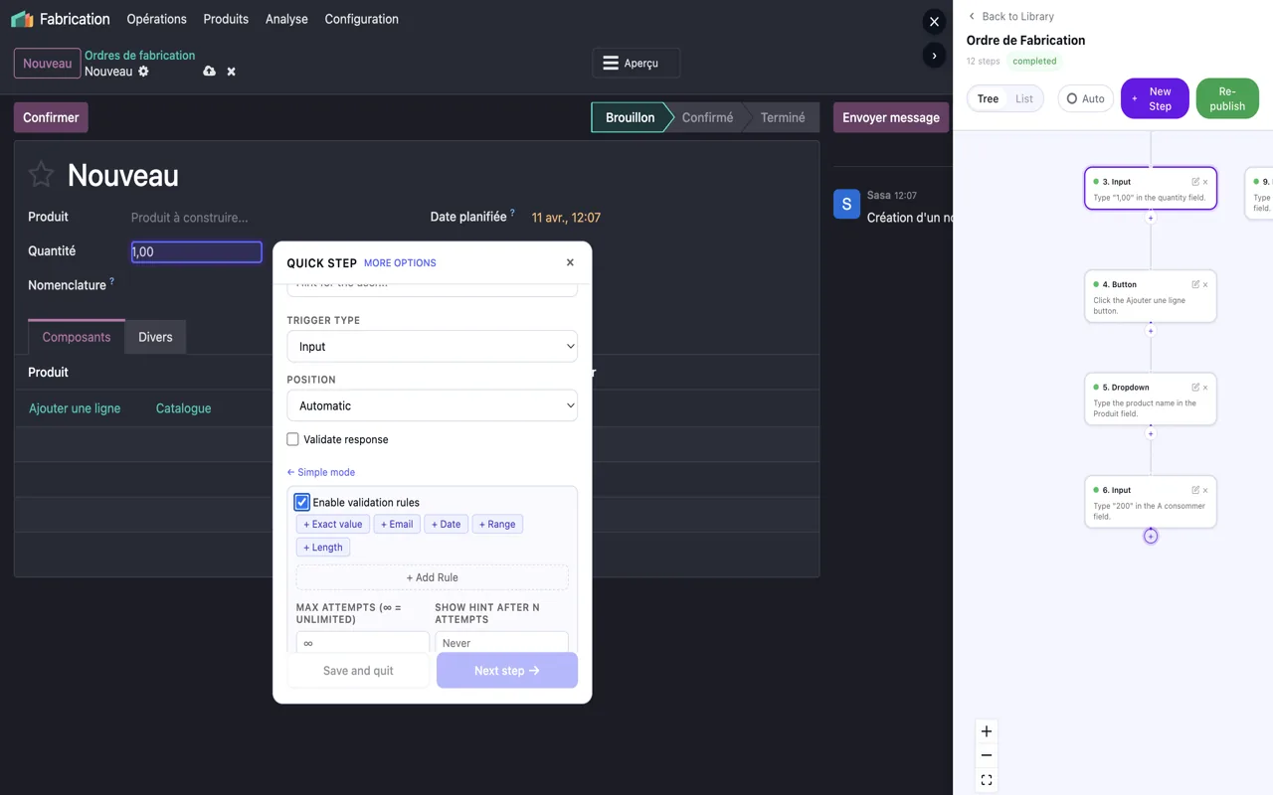Close the Quick Step popup
Screen dimensions: 1273x795
570,262
